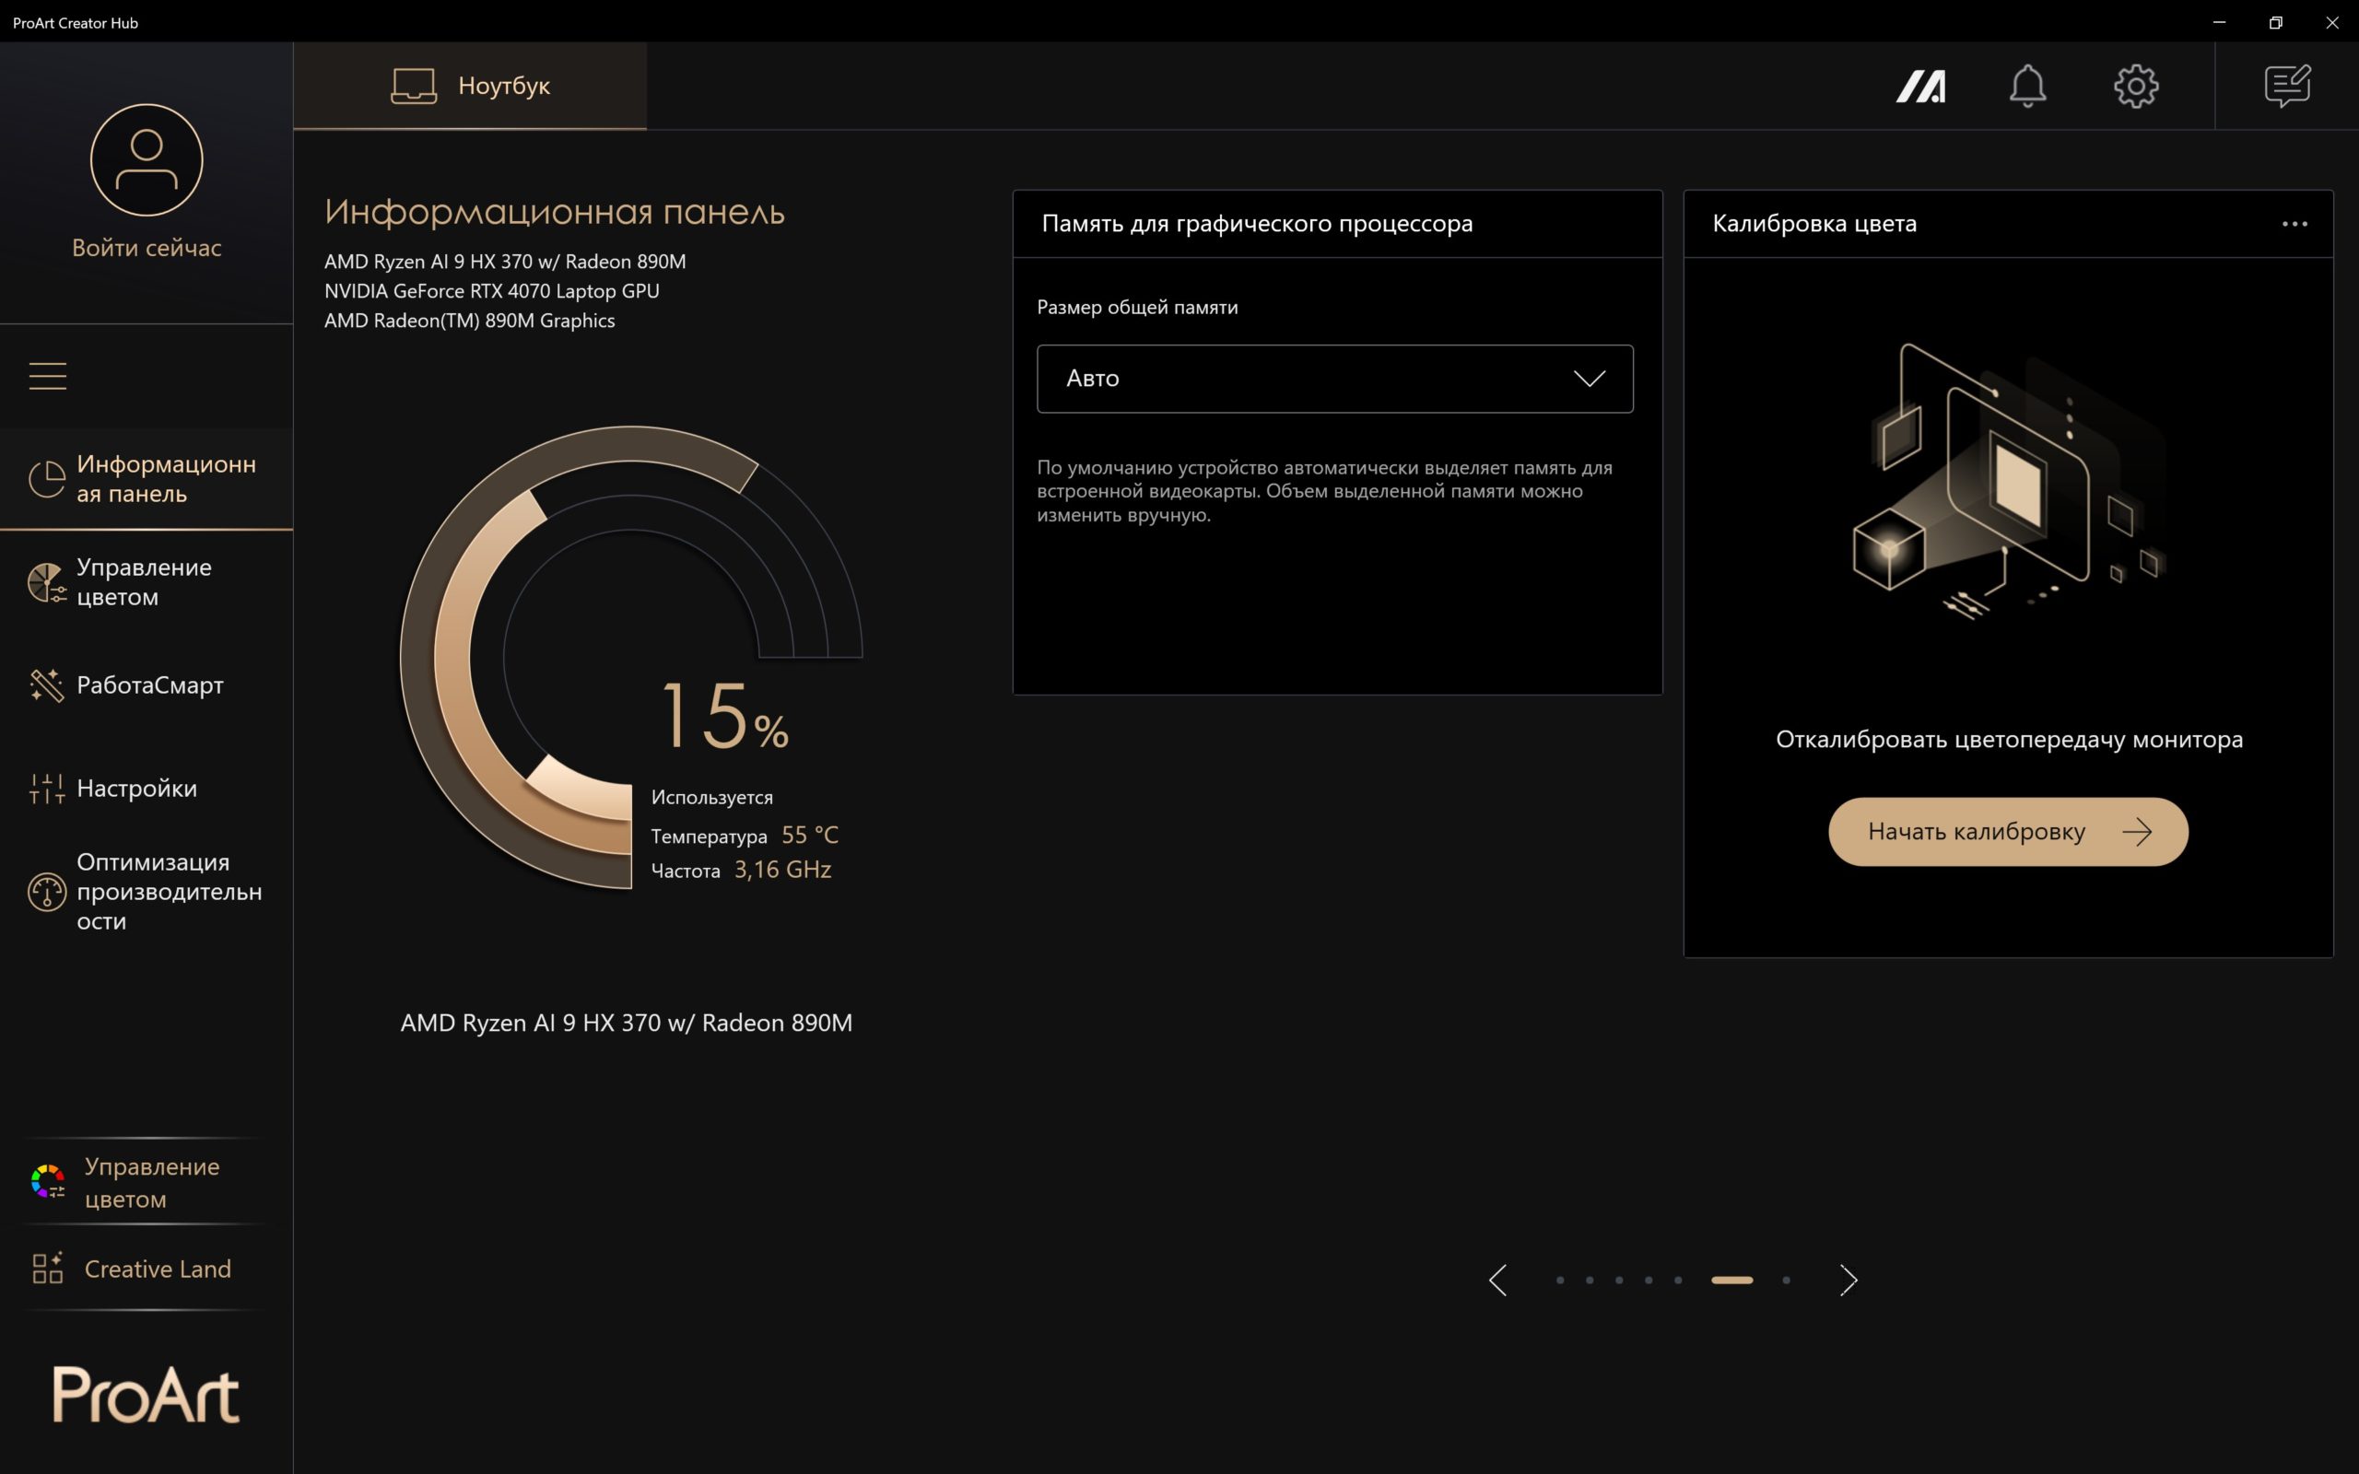The height and width of the screenshot is (1474, 2359).
Task: Open notifications bell
Action: click(2027, 86)
